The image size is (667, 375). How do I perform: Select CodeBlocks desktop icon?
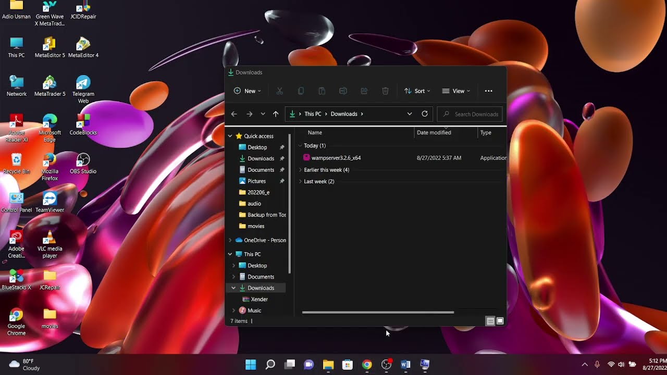pos(83,125)
